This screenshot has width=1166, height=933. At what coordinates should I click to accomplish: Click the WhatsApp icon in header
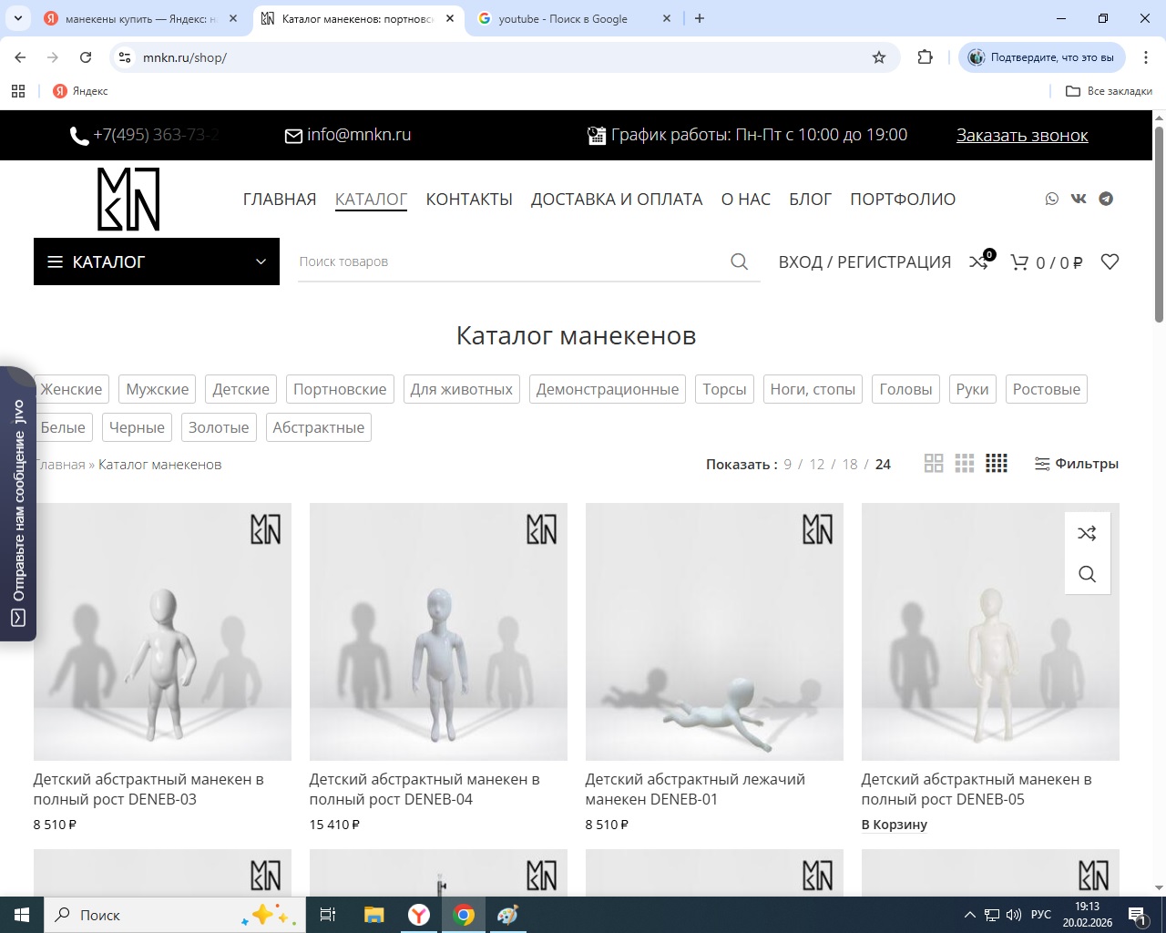1052,199
